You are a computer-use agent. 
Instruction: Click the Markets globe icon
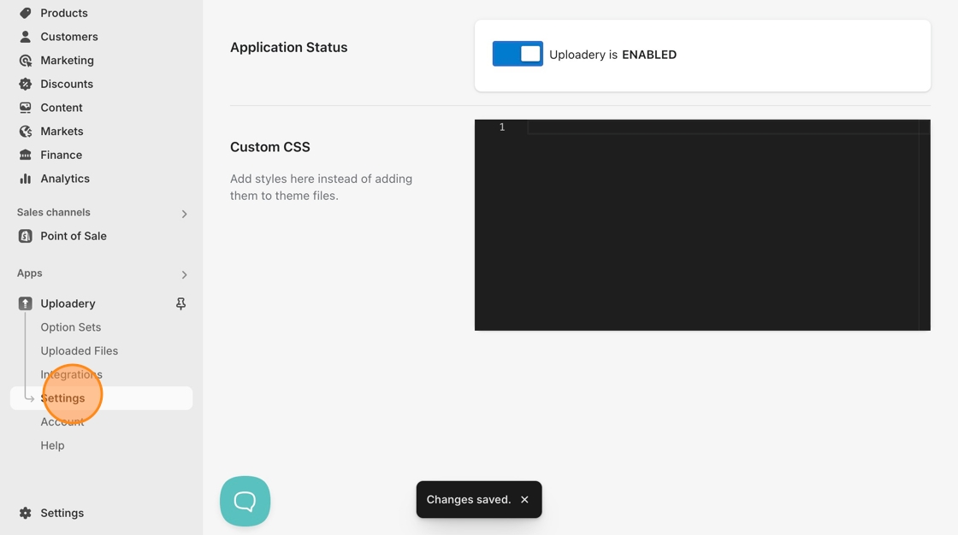click(25, 132)
